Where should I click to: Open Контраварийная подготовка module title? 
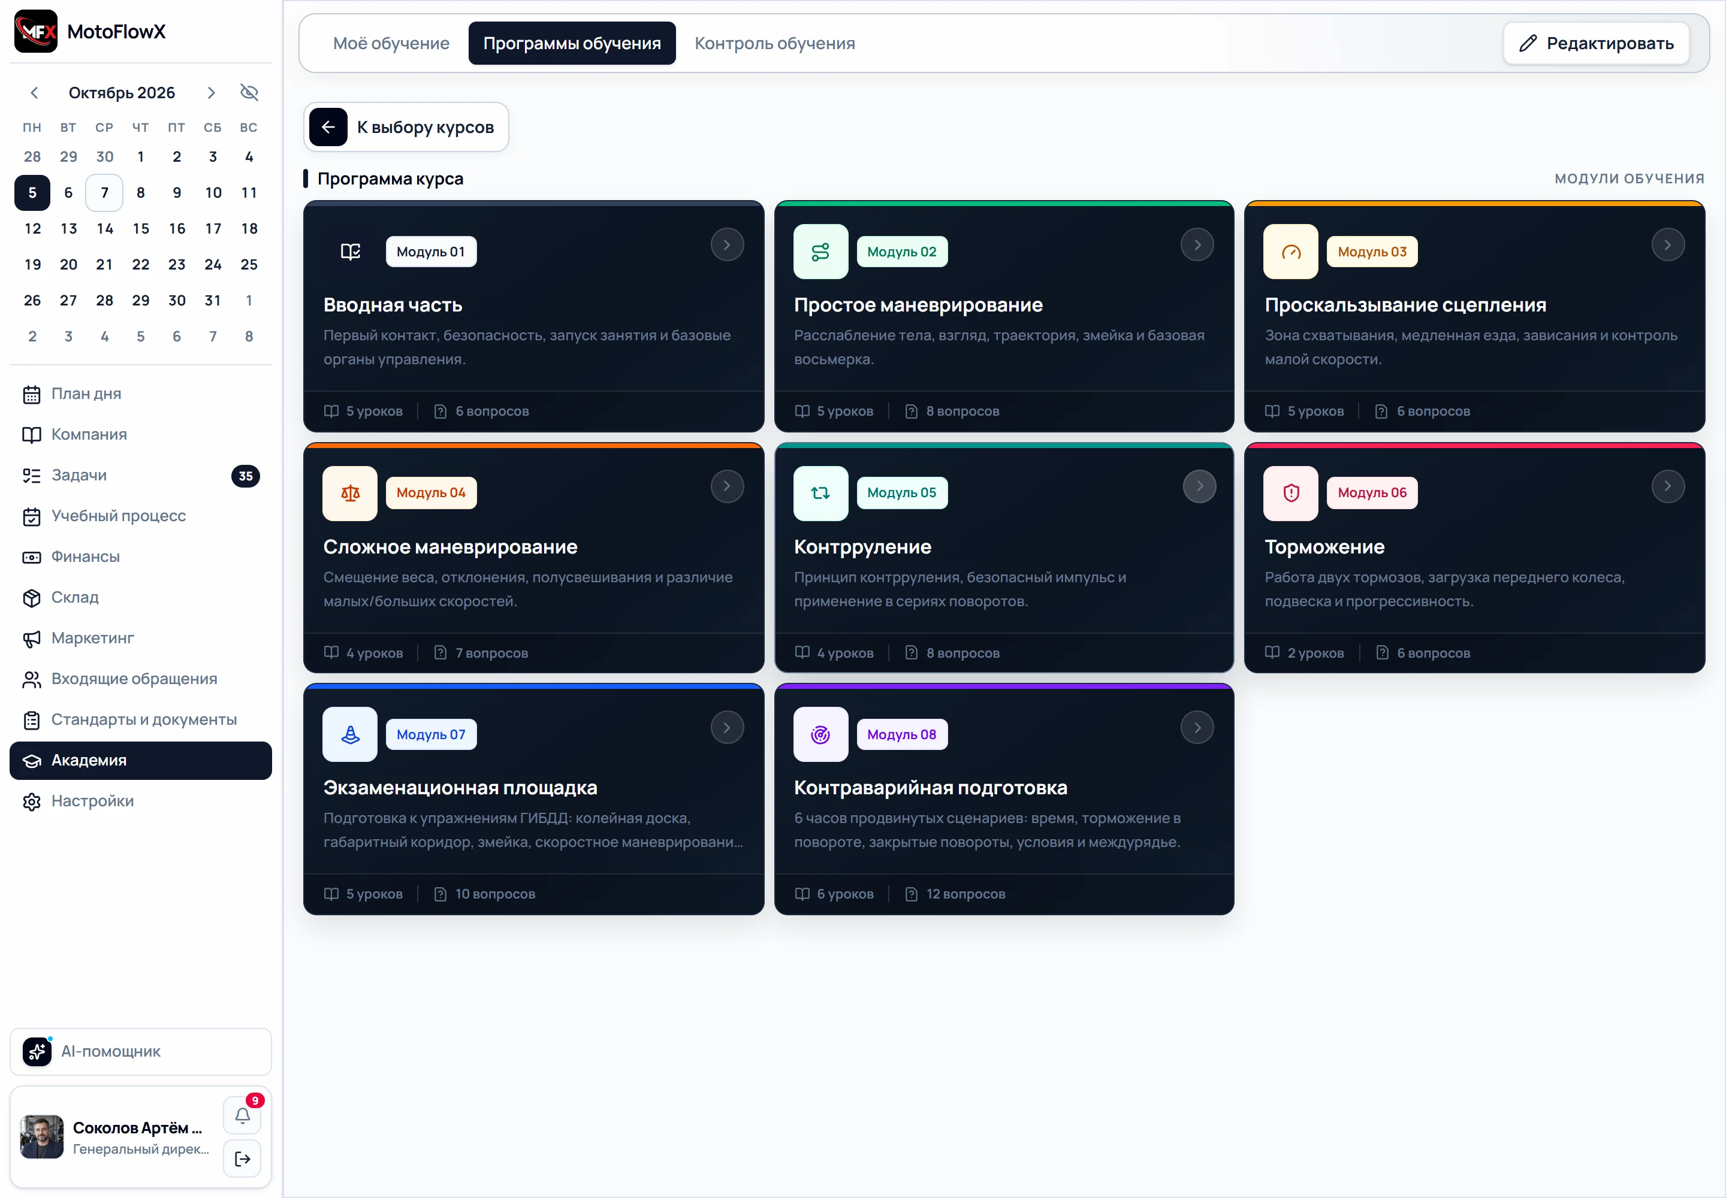click(930, 788)
